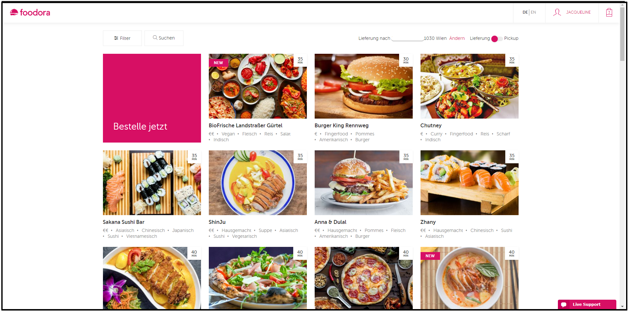Toggle Lieferung to Pickup switch
The width and height of the screenshot is (629, 312).
[x=497, y=39]
